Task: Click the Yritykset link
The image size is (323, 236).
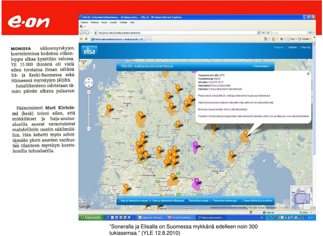Action: click(292, 47)
